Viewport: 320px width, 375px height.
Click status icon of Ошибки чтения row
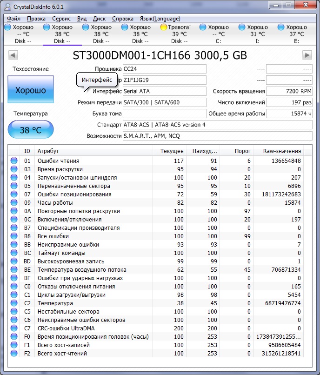pyautogui.click(x=14, y=161)
